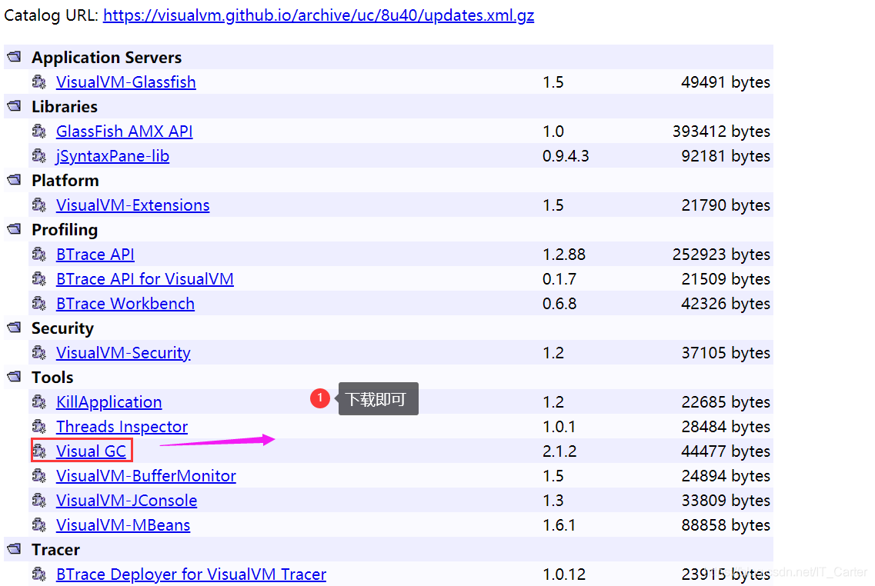Click the 393412 bytes size value

[x=722, y=132]
